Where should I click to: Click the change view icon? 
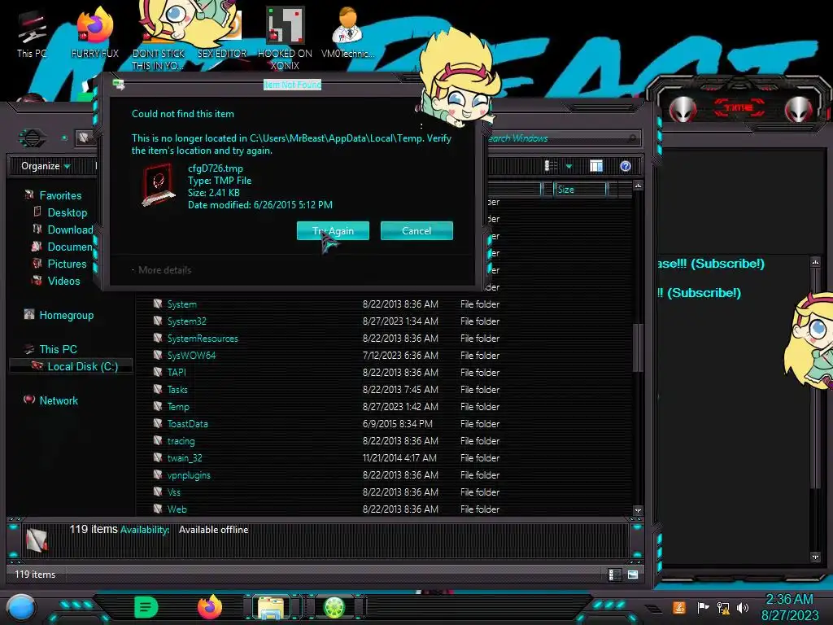click(x=551, y=166)
